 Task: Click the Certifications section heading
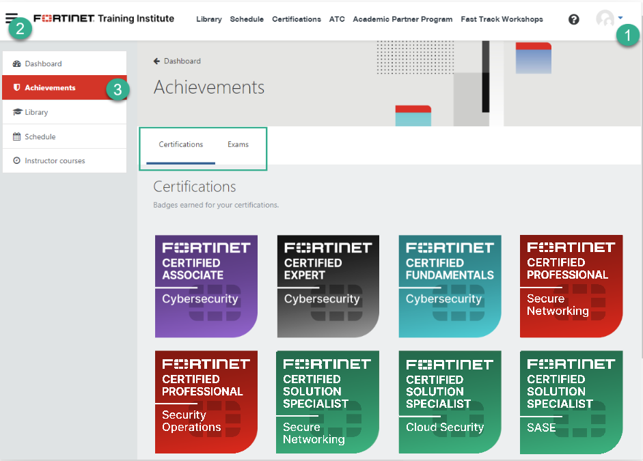click(x=194, y=187)
